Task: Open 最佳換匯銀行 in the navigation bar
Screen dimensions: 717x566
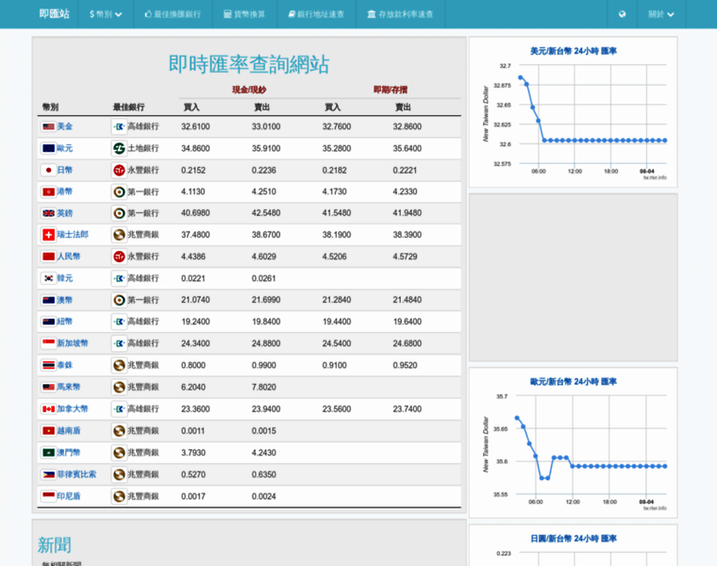Action: 173,14
